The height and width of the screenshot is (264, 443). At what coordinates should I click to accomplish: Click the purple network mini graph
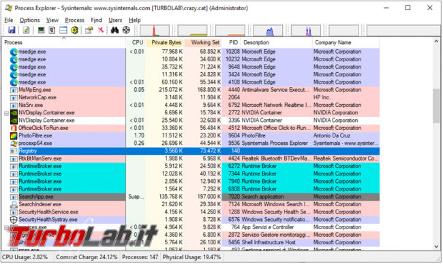point(306,31)
